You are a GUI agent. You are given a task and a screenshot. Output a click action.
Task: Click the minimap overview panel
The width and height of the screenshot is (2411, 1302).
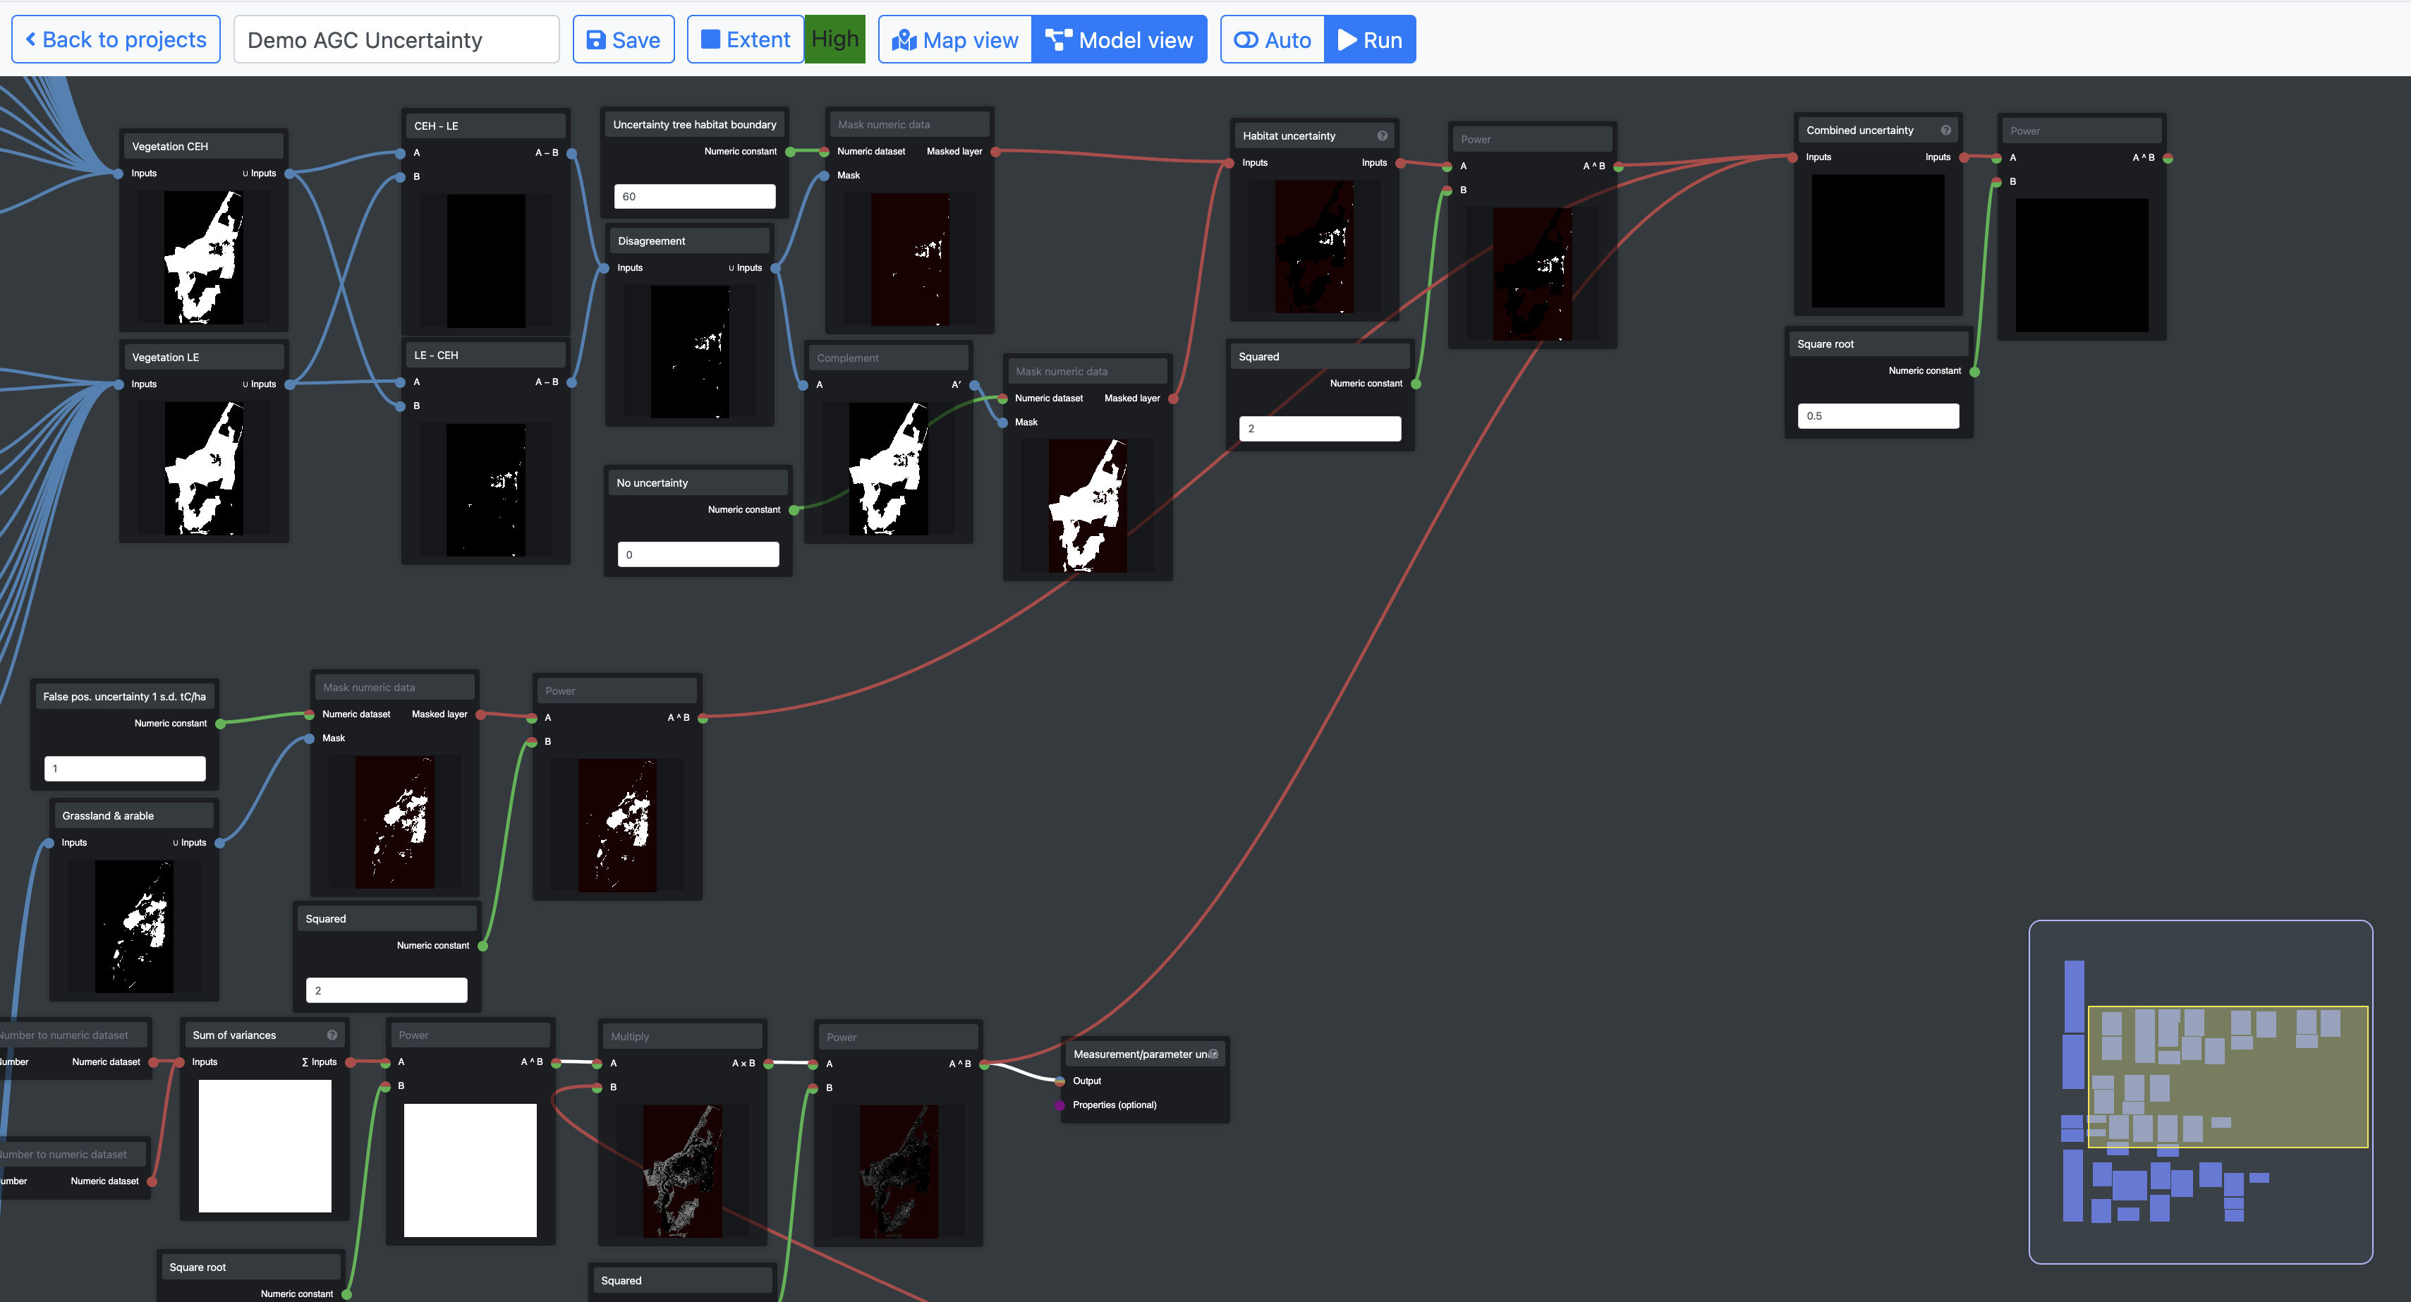click(2199, 1091)
